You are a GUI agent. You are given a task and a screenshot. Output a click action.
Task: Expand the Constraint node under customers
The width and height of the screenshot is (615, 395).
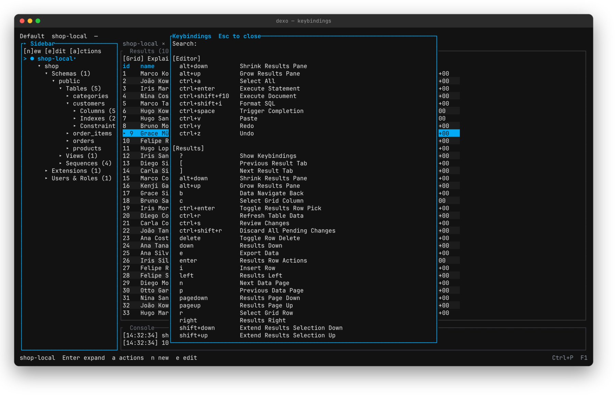coord(75,126)
